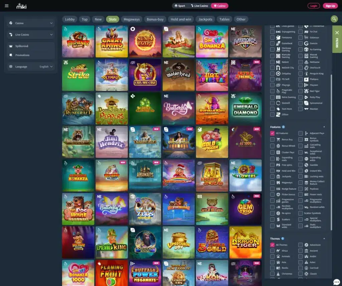Open the Sport section in header
Image resolution: width=342 pixels, height=286 pixels.
tap(180, 6)
